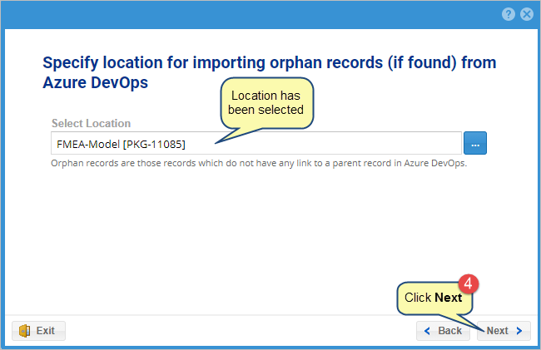
Task: Click the left chevron on Back
Action: 429,331
